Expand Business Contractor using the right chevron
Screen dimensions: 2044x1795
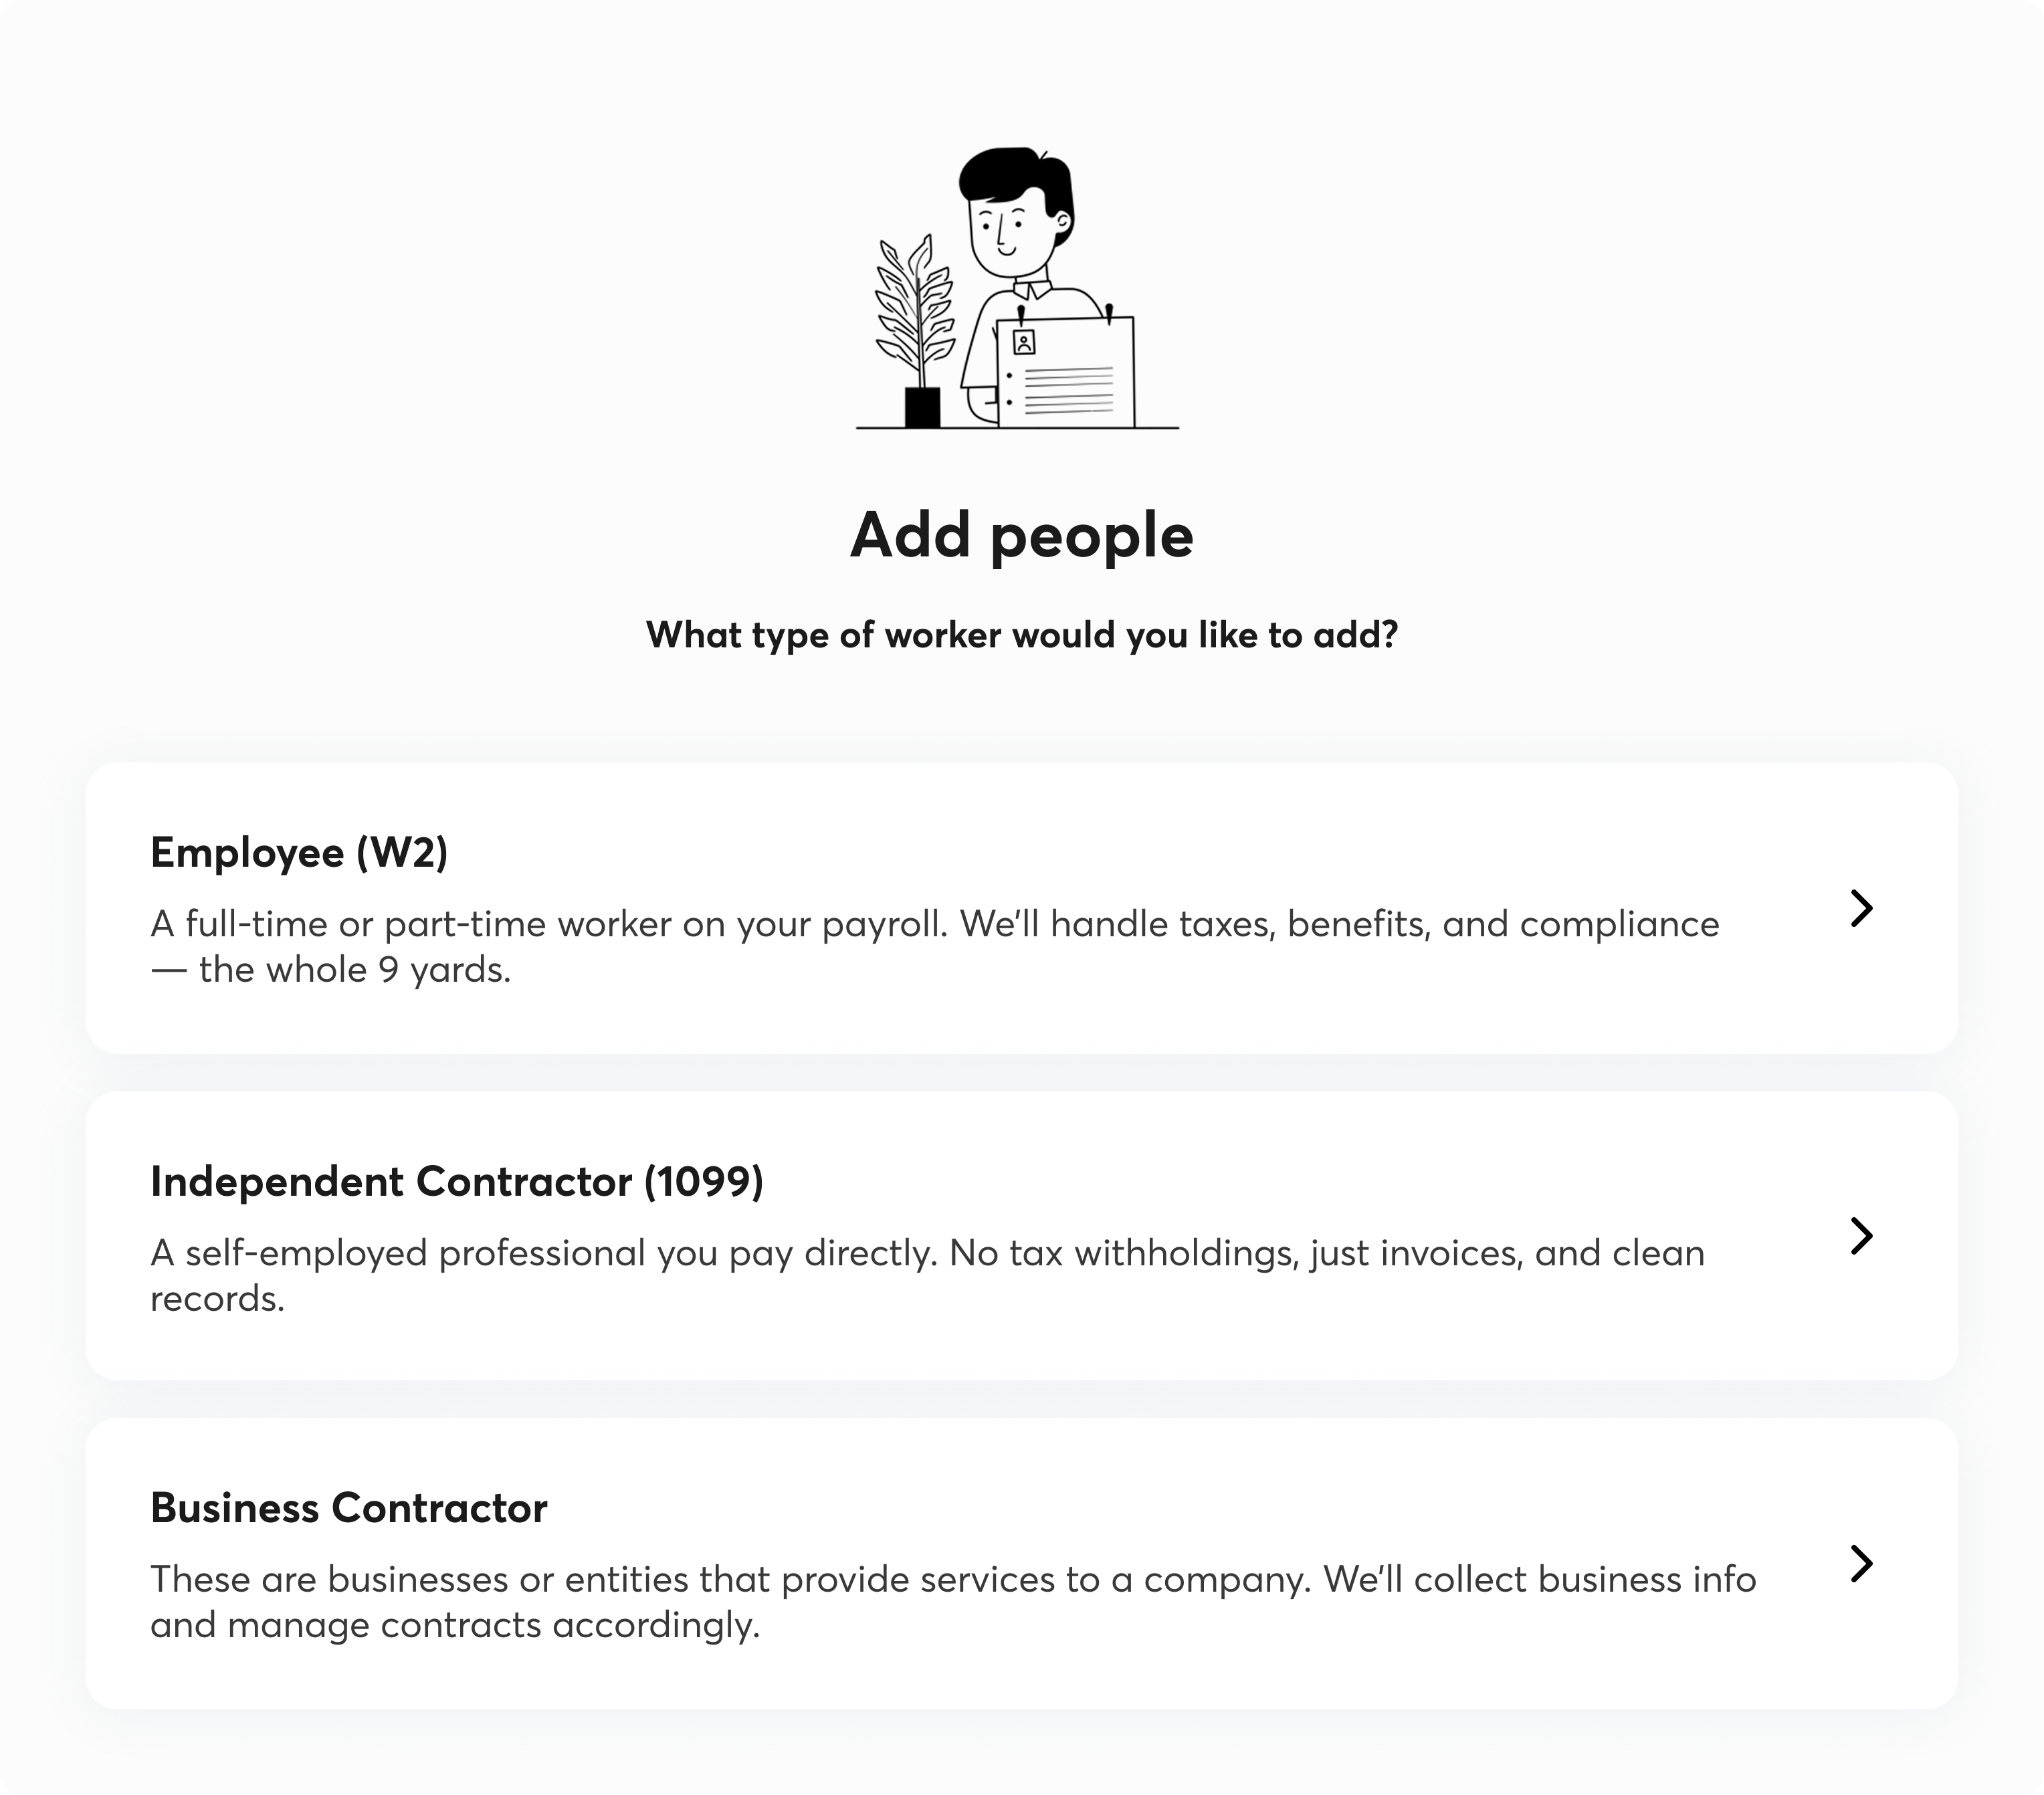click(x=1860, y=1564)
